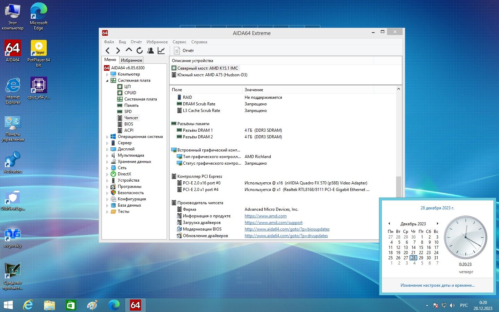Screen dimensions: 499x312
Task: Open the drvupdates link
Action: click(286, 236)
